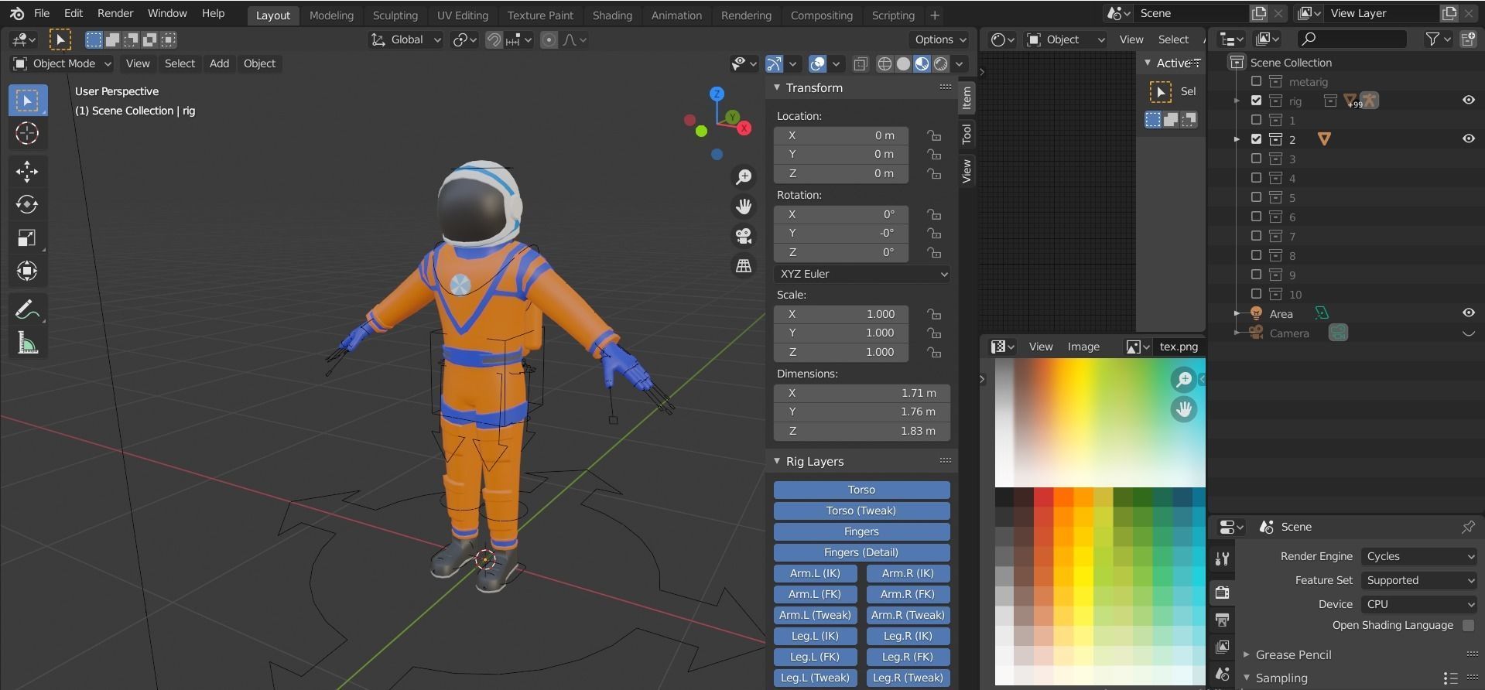Switch to solid viewport shading
The height and width of the screenshot is (690, 1485).
(903, 64)
